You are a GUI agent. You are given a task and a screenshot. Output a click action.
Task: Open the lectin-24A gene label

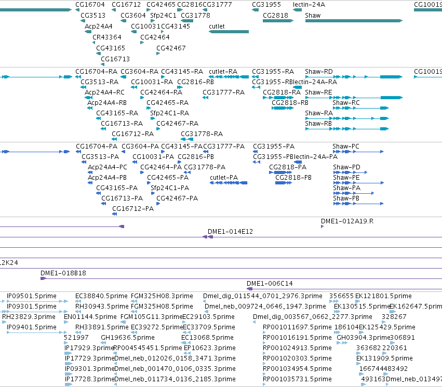click(309, 5)
